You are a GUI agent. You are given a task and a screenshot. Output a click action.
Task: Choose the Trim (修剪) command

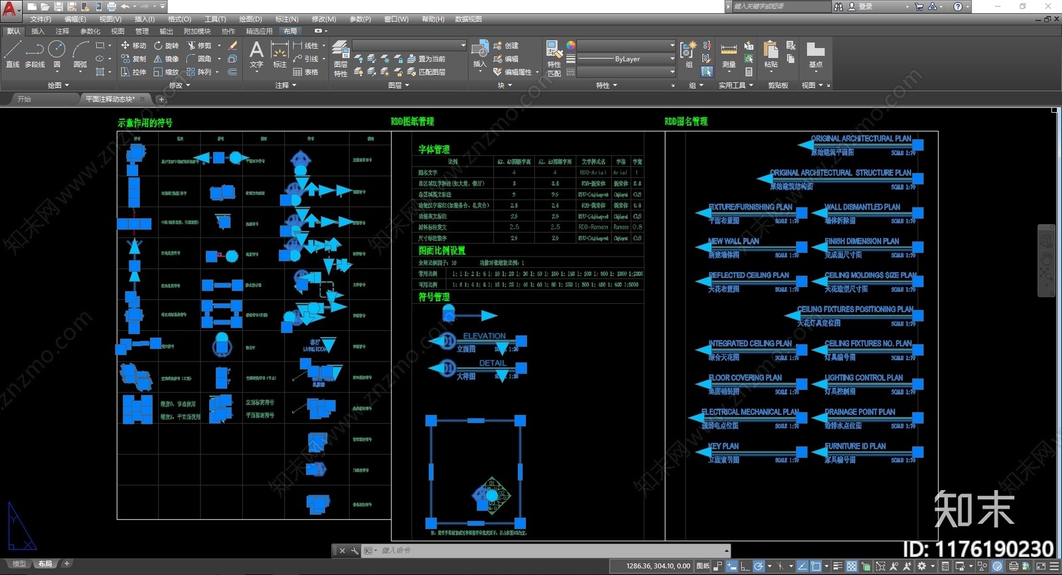(x=199, y=46)
